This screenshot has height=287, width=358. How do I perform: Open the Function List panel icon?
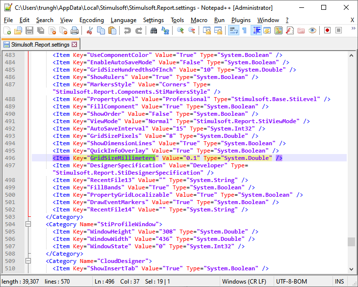pos(290,30)
